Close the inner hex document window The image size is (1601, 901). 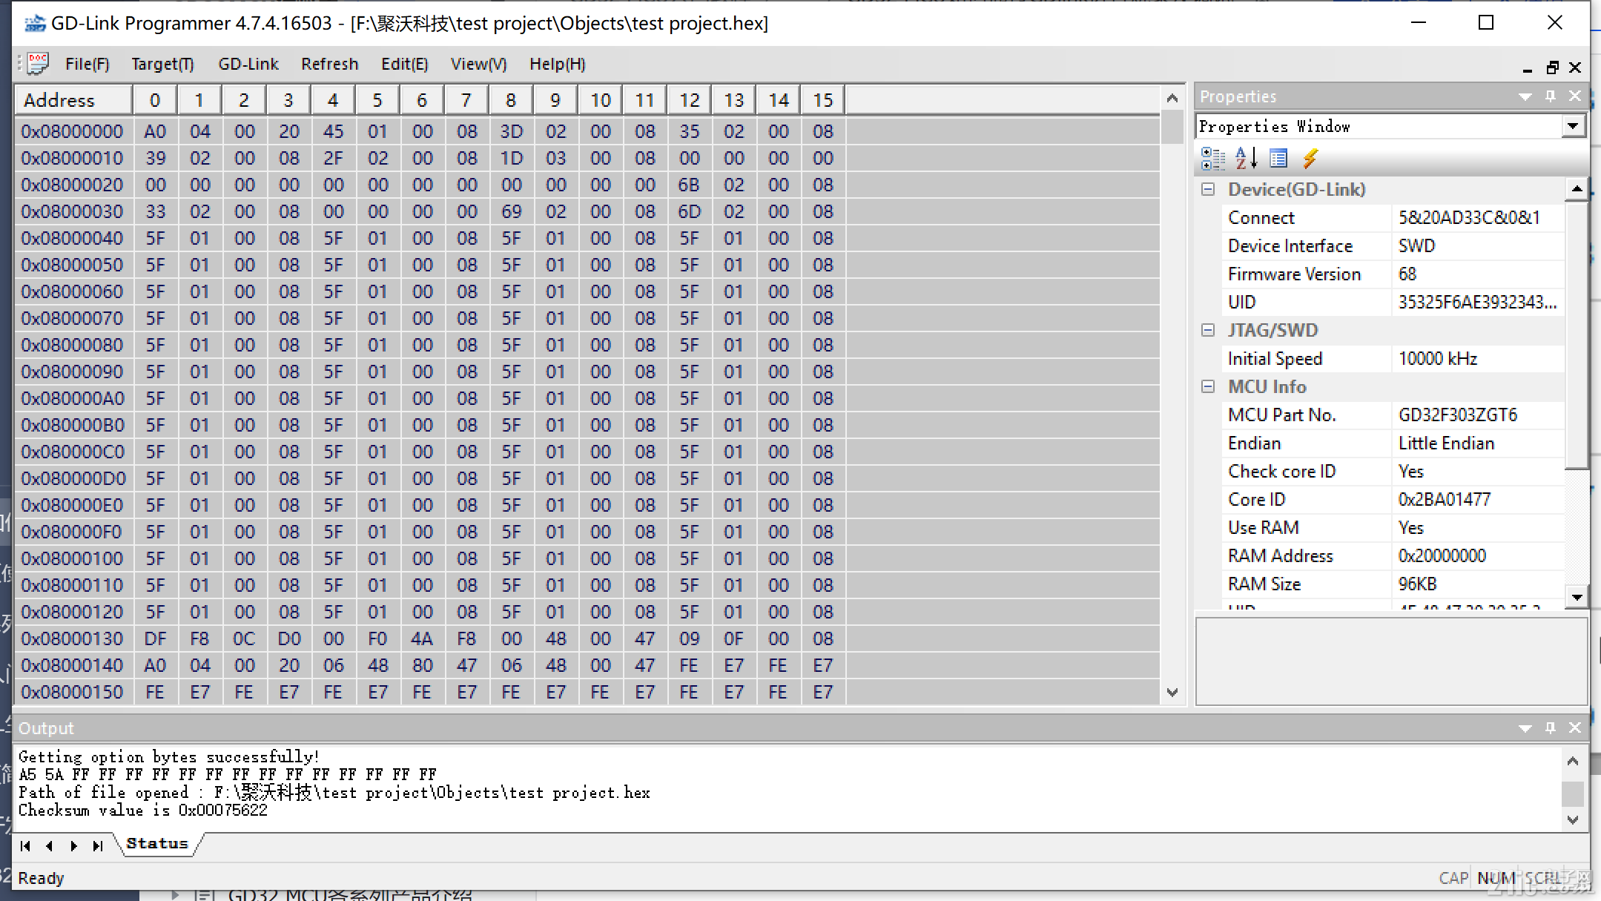point(1575,67)
